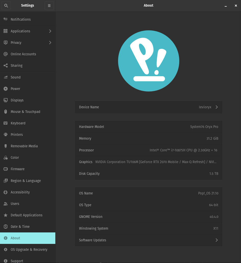Image resolution: width=241 pixels, height=263 pixels.
Task: Select the Color settings icon
Action: pyautogui.click(x=5, y=157)
